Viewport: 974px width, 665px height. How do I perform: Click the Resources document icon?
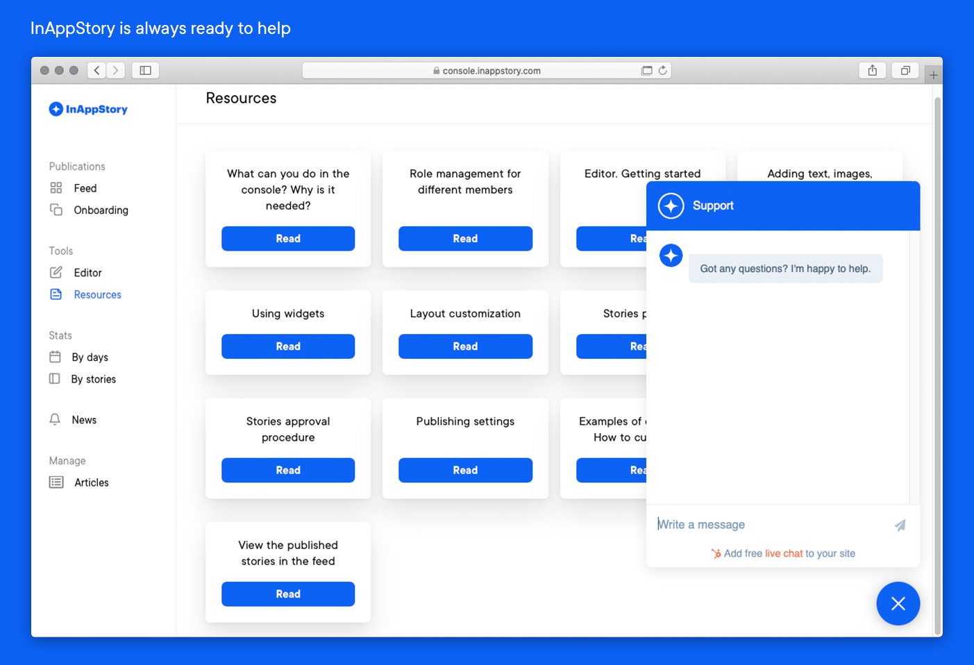click(56, 294)
